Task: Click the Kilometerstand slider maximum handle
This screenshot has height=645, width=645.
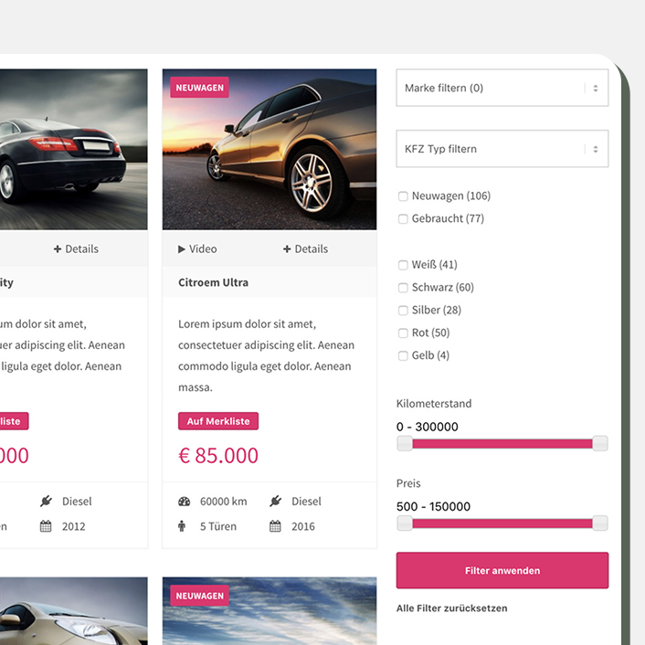Action: [600, 443]
